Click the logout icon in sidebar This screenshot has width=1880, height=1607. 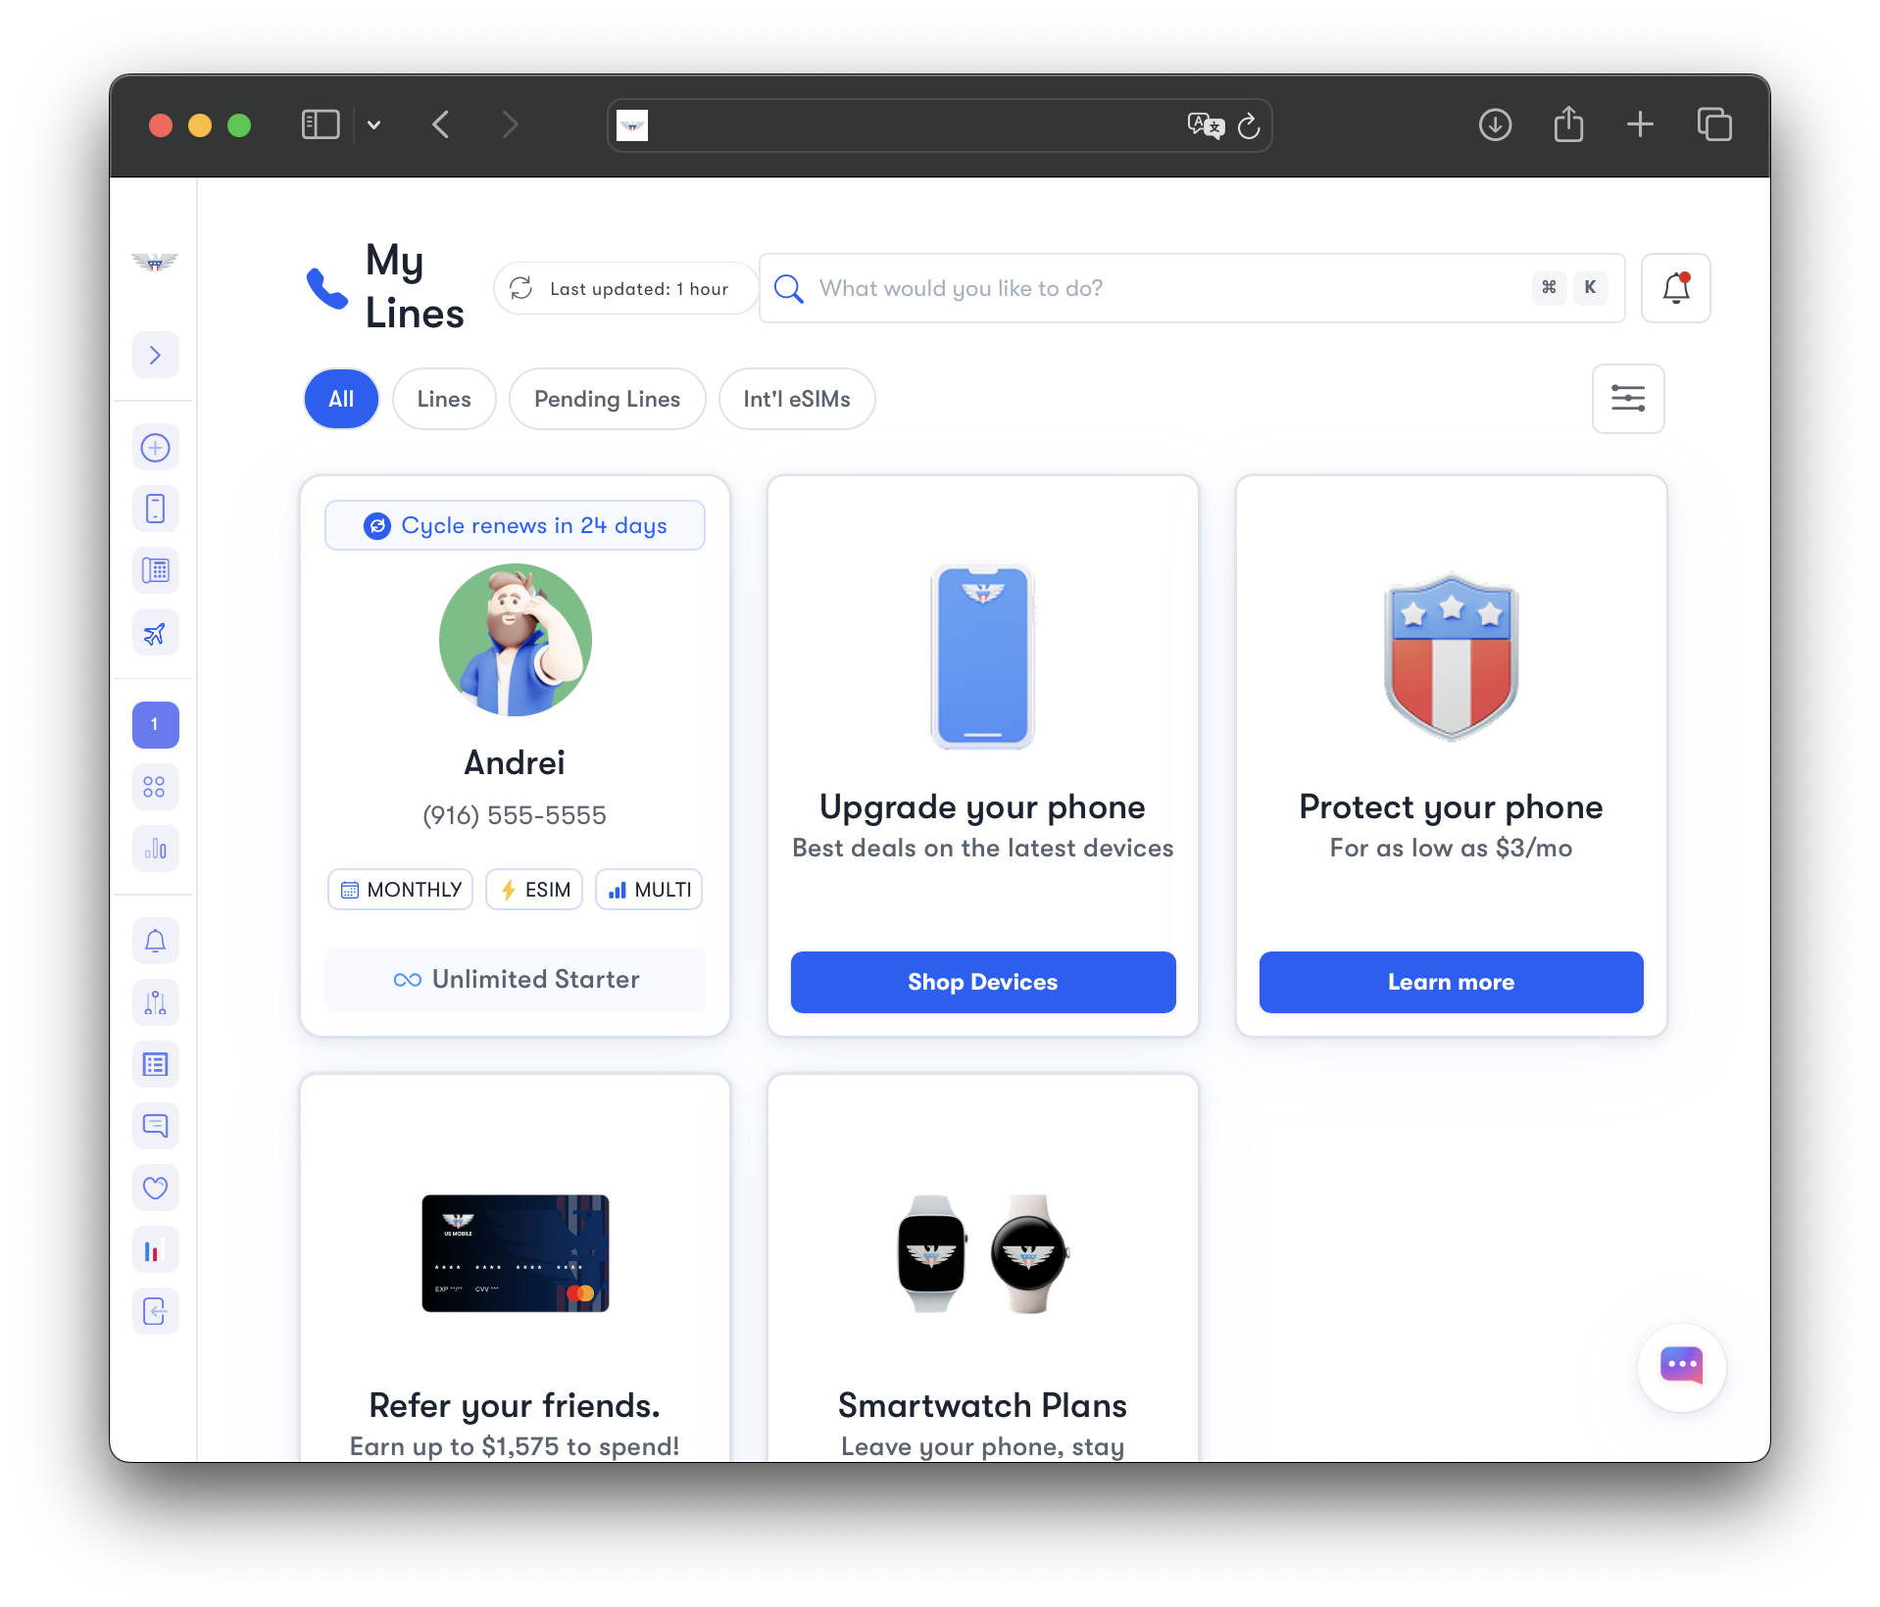pos(155,1311)
